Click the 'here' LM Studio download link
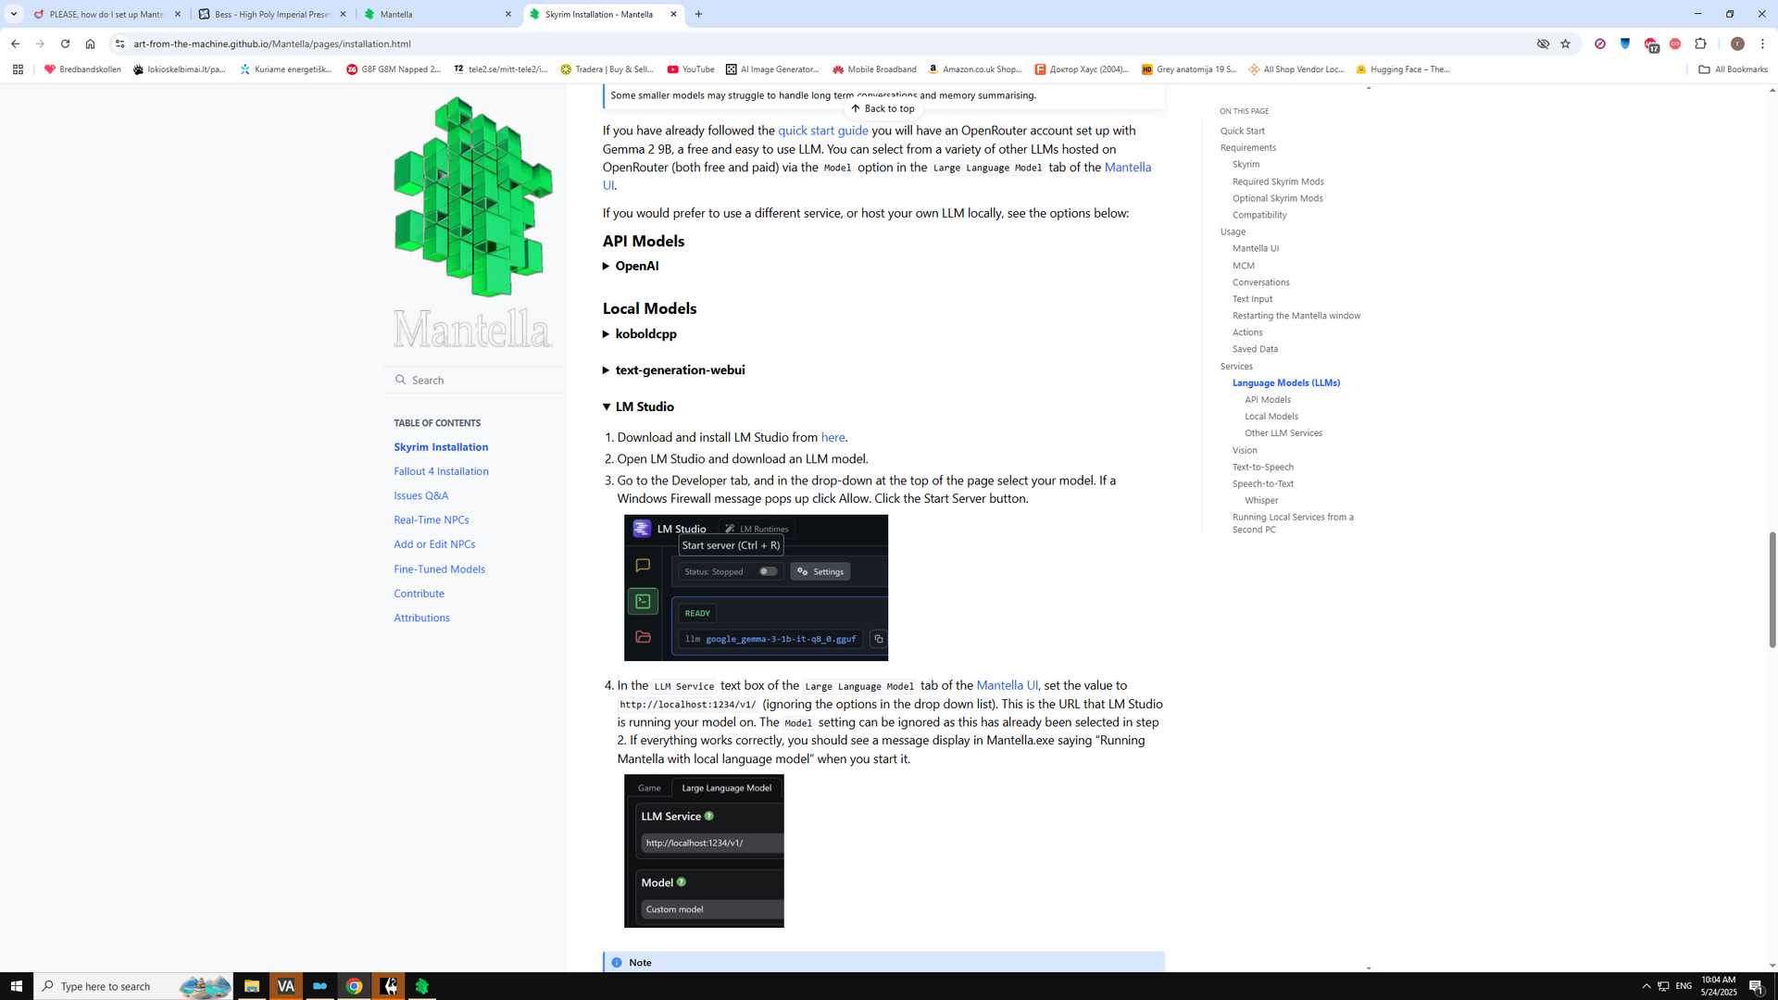Screen dimensions: 1778x1000 click(x=833, y=437)
